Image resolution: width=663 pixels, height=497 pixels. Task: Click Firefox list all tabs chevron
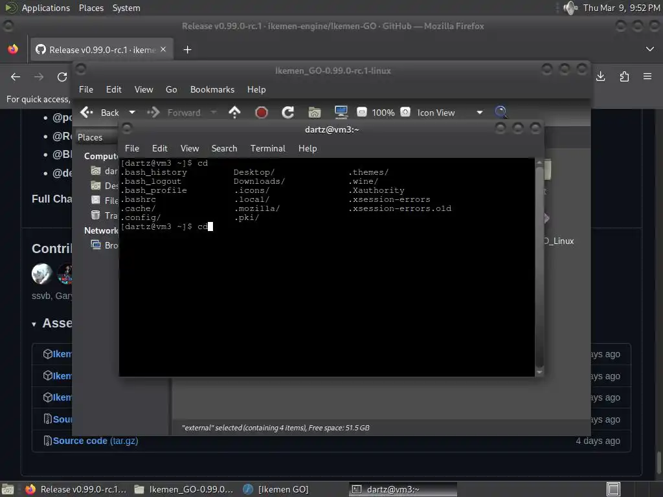click(650, 49)
